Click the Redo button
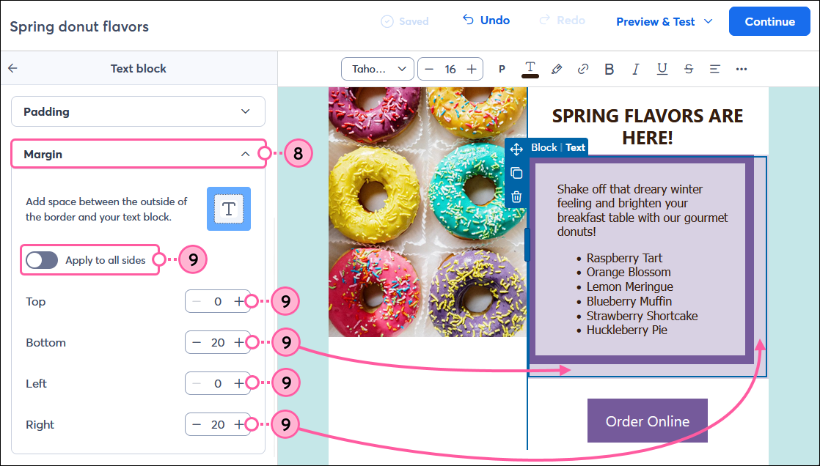Screen dimensions: 820x466 [562, 21]
